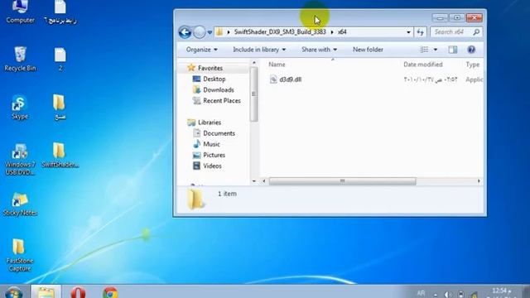This screenshot has height=298, width=530.
Task: Select the x64 segment in the address bar
Action: pos(342,31)
